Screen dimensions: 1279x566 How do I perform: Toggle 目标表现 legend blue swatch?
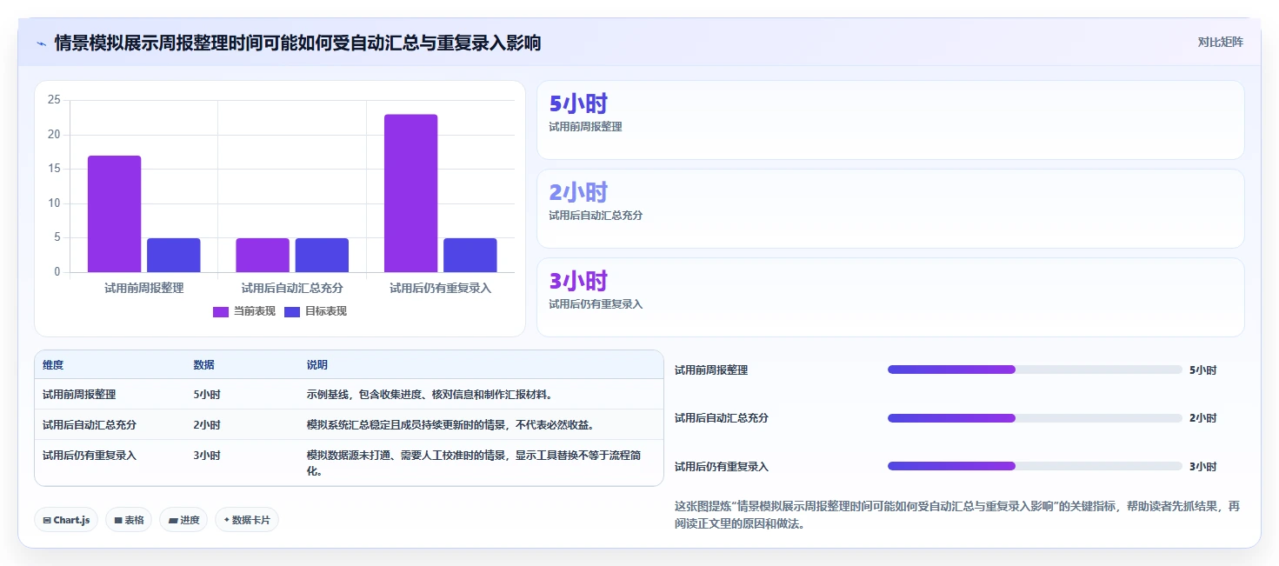(x=292, y=311)
